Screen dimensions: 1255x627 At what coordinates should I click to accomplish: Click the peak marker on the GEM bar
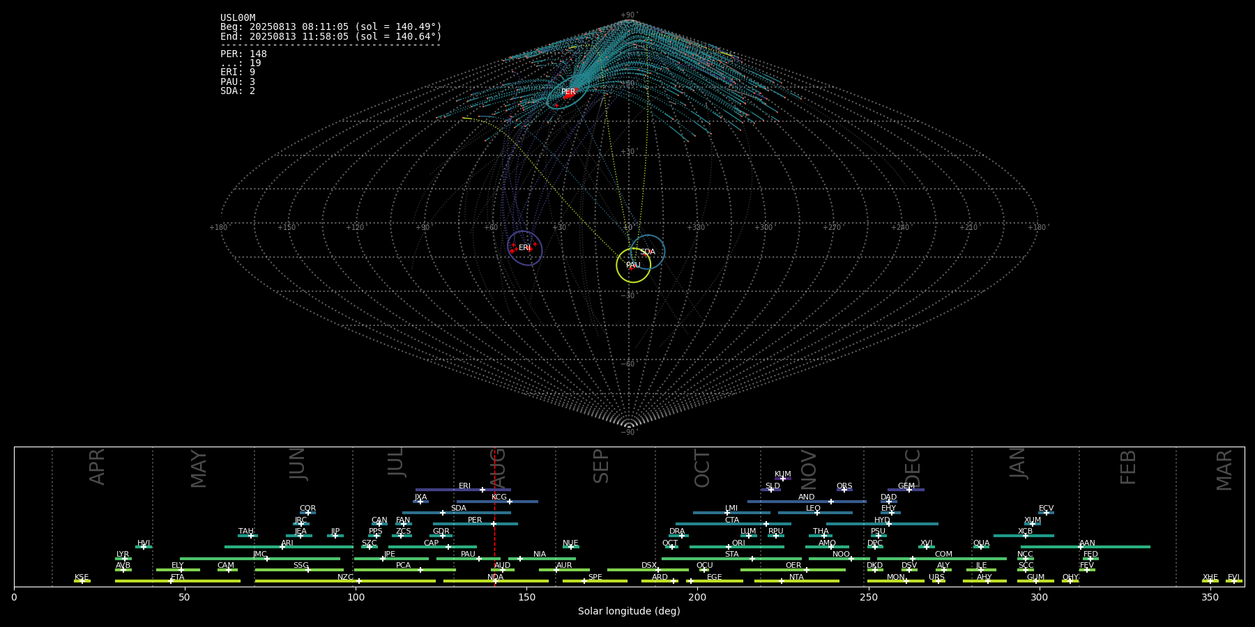908,490
